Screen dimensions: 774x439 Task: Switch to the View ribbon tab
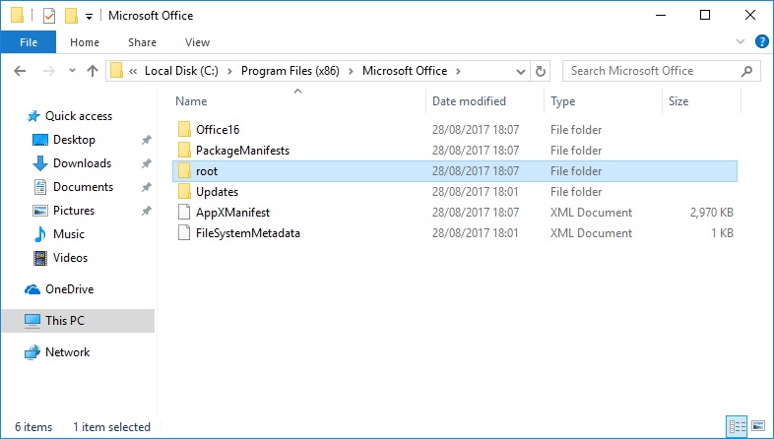tap(197, 42)
